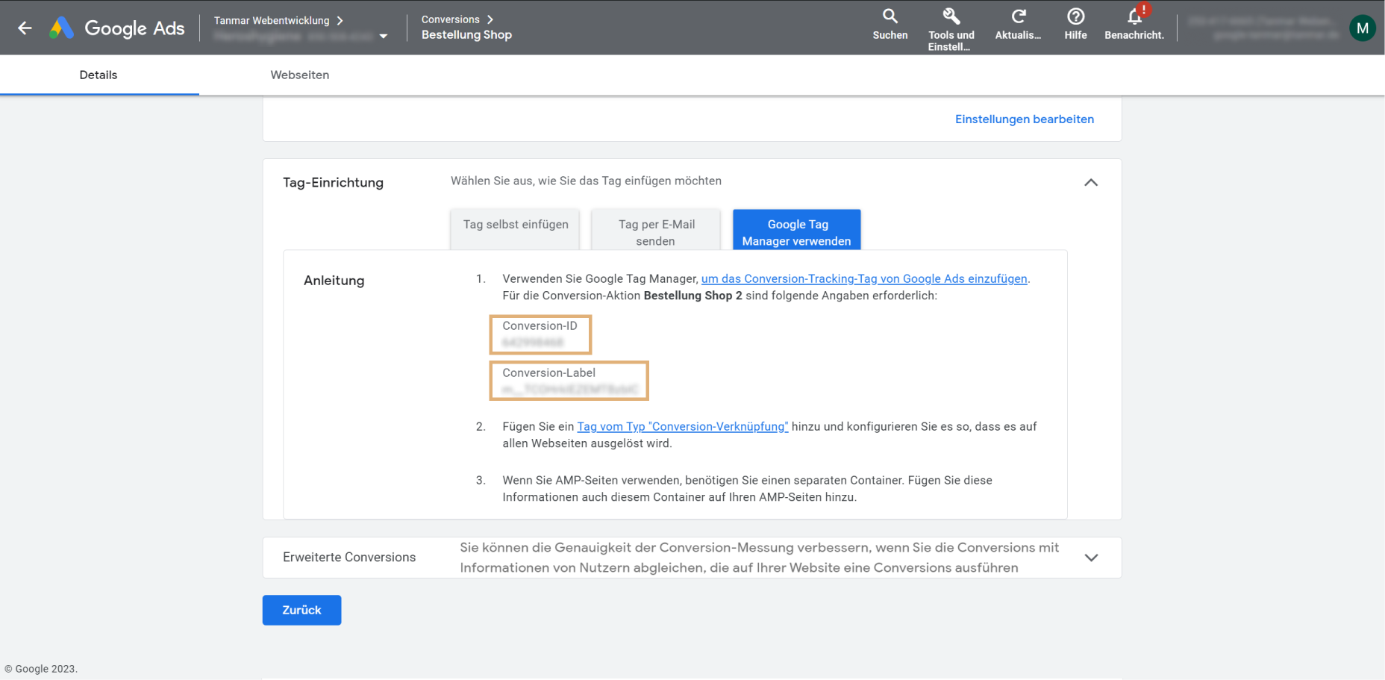Open the account avatar M

tap(1362, 28)
